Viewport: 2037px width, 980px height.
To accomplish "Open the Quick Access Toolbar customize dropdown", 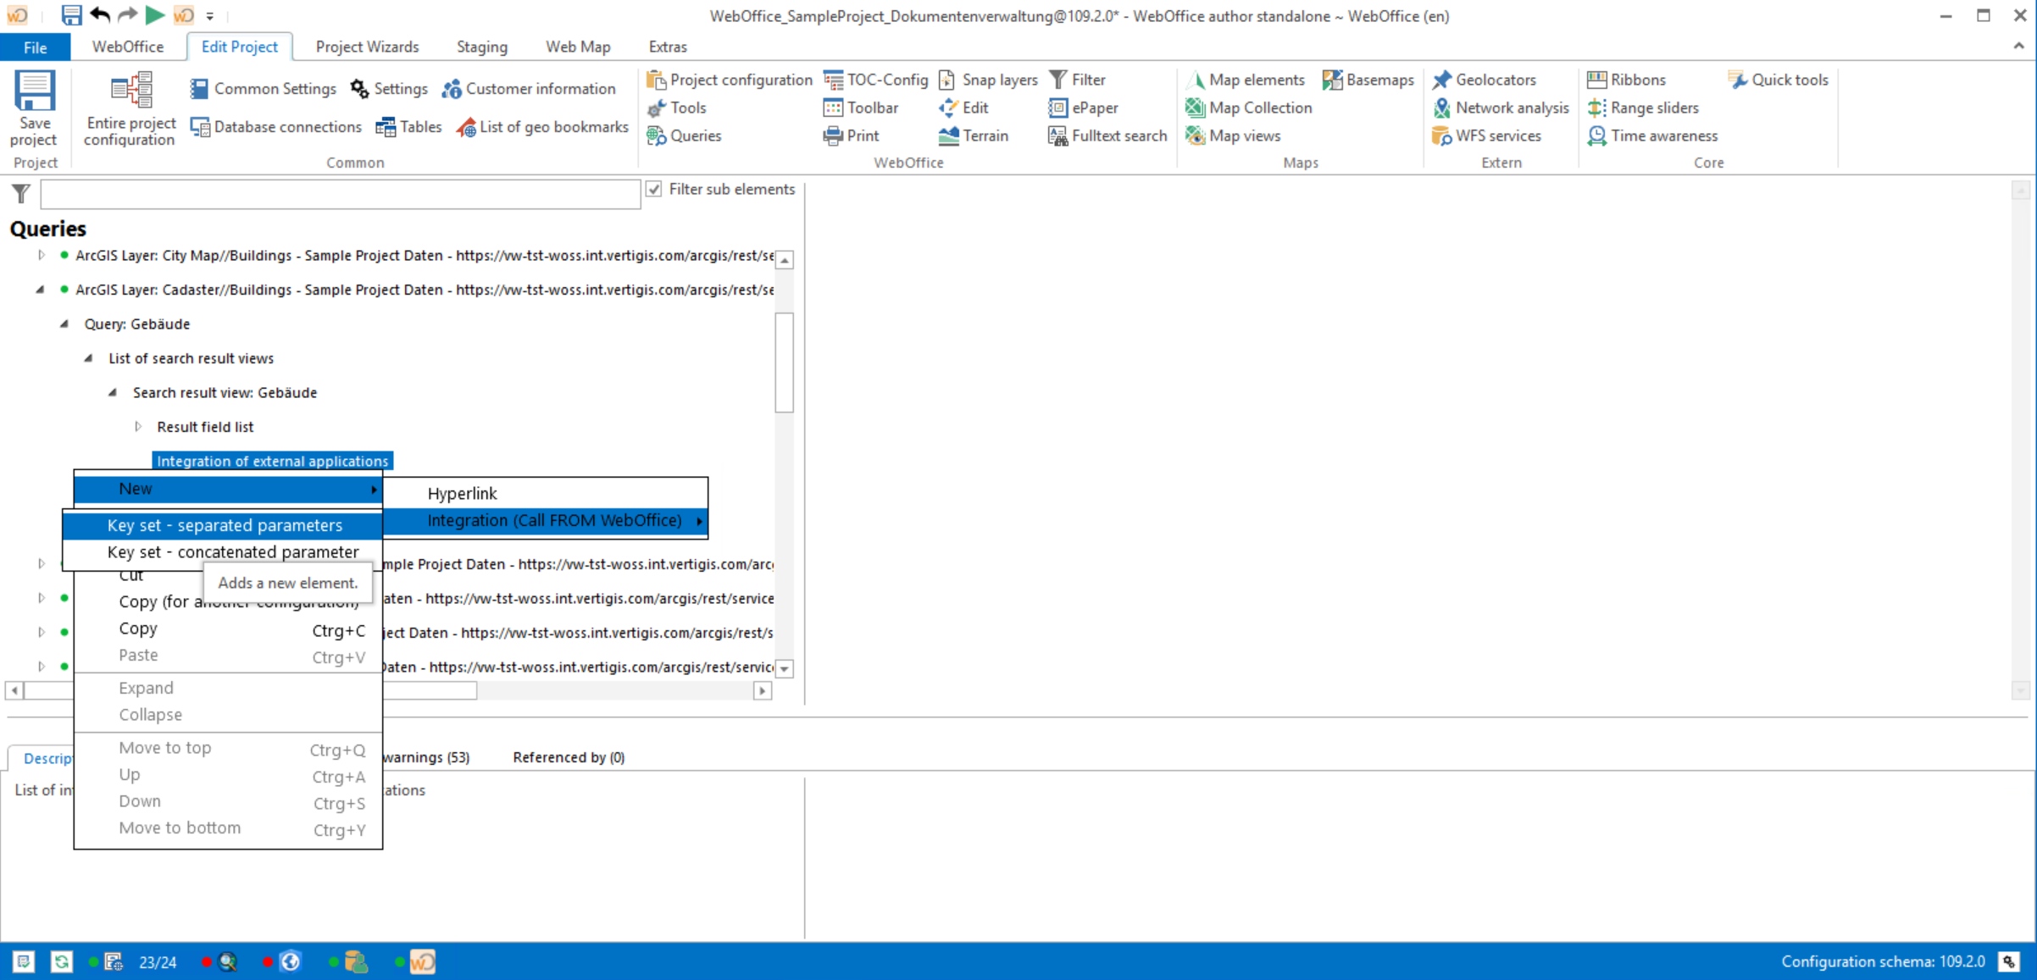I will [209, 15].
